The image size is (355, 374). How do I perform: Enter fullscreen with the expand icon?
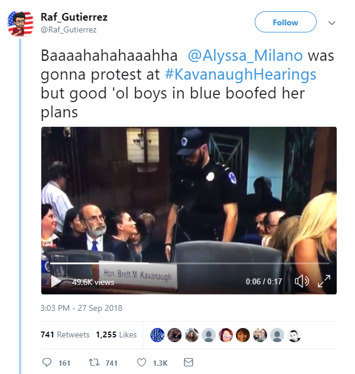pyautogui.click(x=324, y=282)
